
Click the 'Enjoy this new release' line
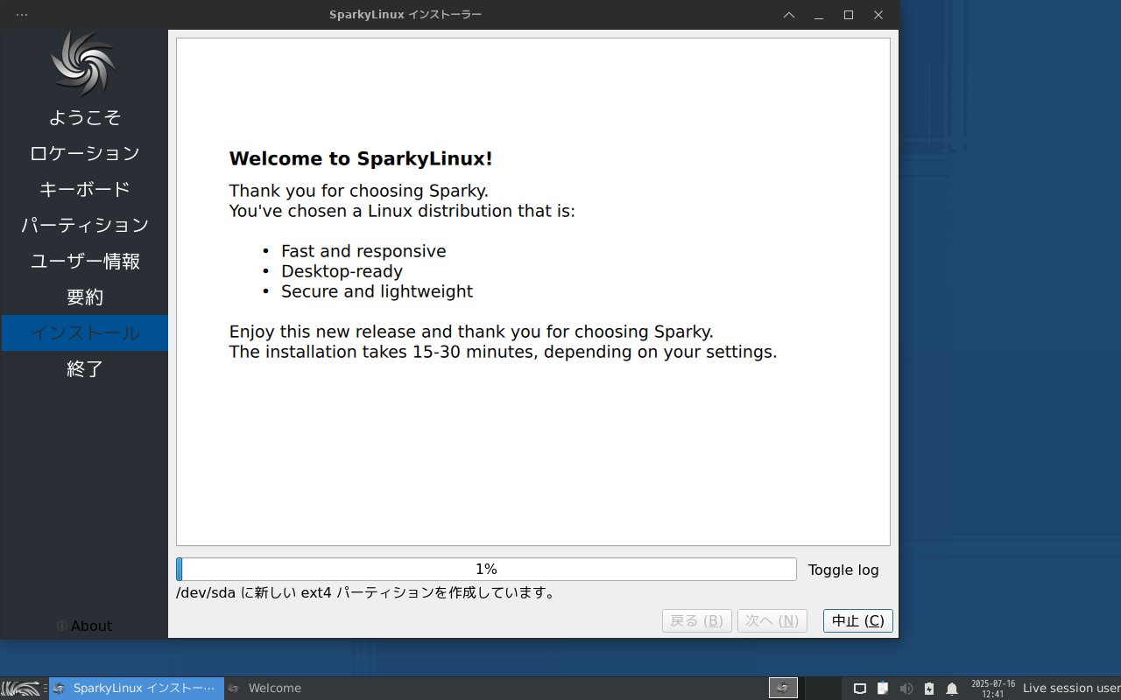471,332
